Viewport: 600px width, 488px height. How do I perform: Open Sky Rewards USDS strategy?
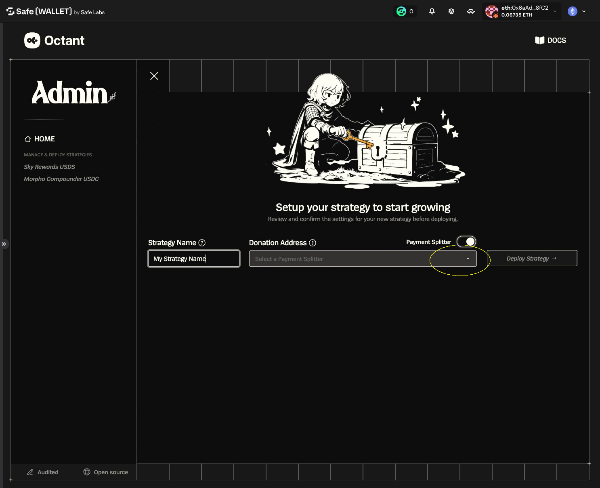point(49,167)
